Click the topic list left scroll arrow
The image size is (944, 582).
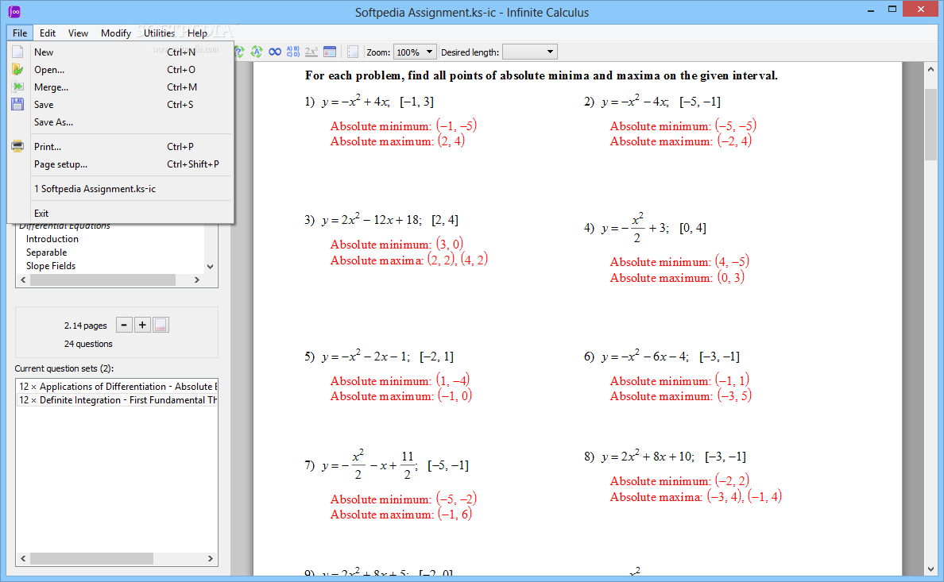pyautogui.click(x=24, y=279)
